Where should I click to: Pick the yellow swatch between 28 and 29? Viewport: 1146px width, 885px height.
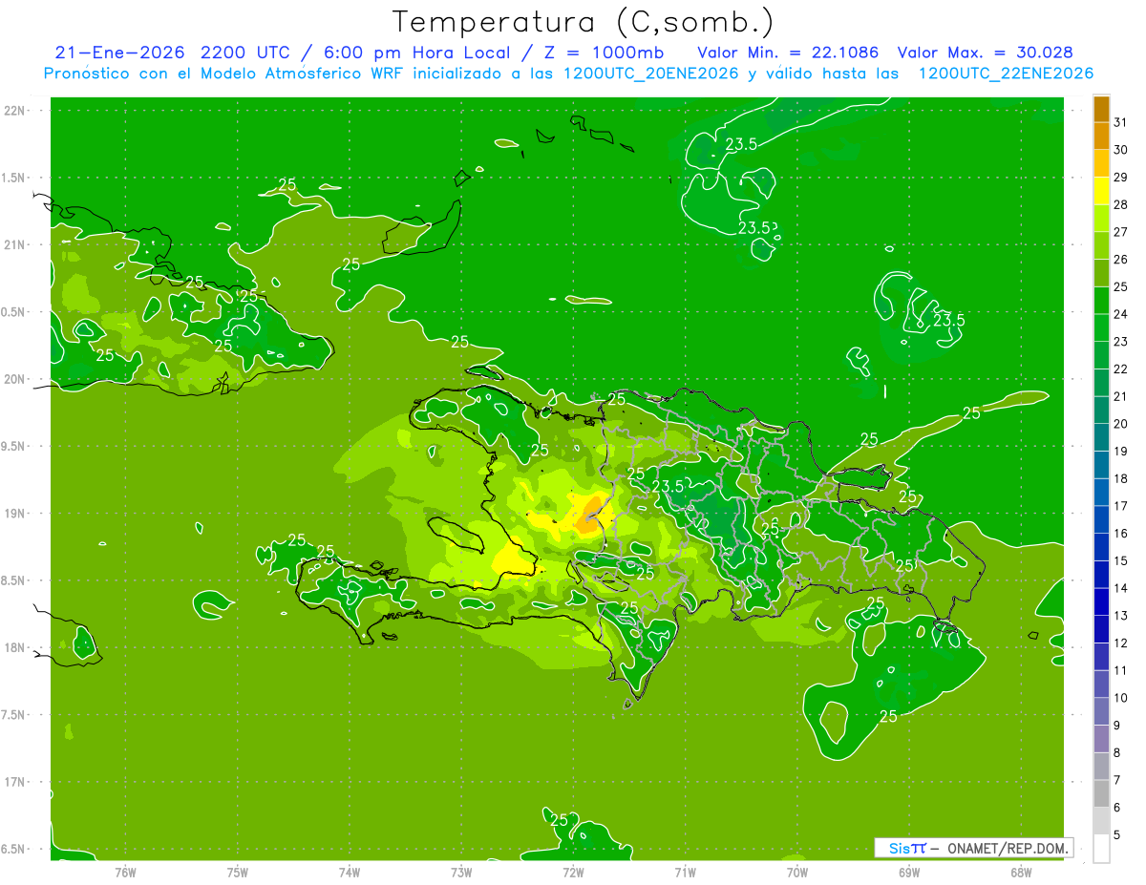tap(1101, 191)
